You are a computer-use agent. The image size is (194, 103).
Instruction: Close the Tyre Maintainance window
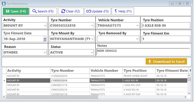pyautogui.click(x=187, y=4)
